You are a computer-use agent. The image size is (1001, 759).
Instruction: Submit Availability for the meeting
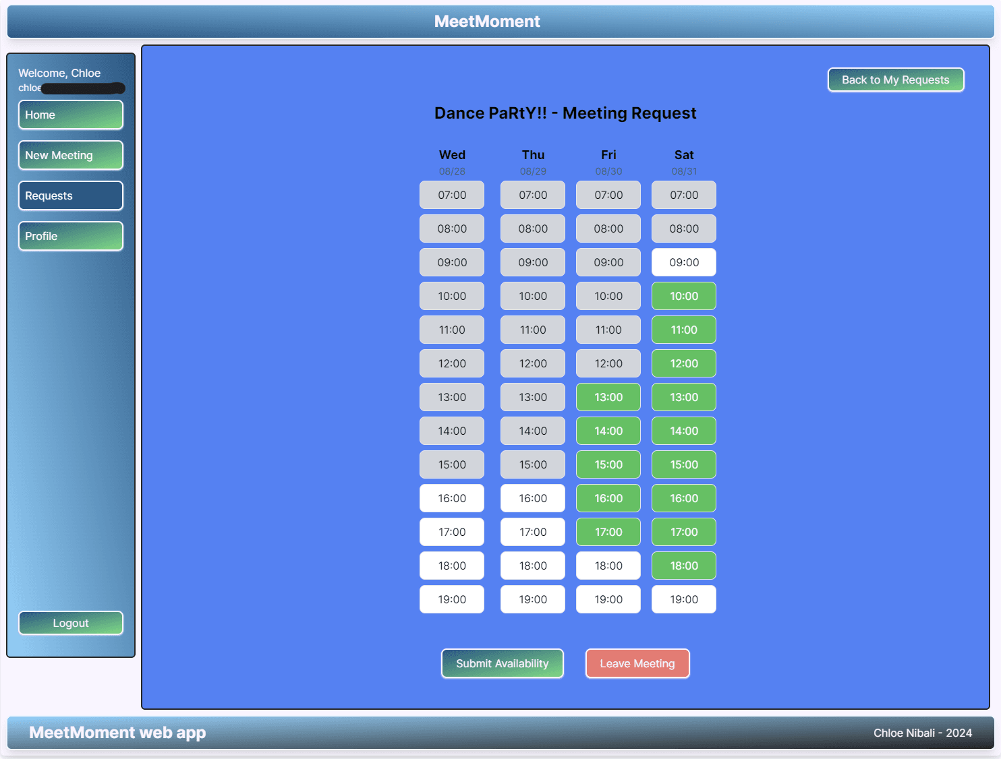pos(502,663)
